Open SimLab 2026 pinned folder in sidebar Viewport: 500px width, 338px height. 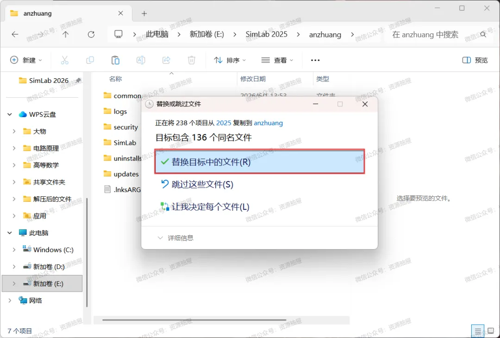(49, 81)
